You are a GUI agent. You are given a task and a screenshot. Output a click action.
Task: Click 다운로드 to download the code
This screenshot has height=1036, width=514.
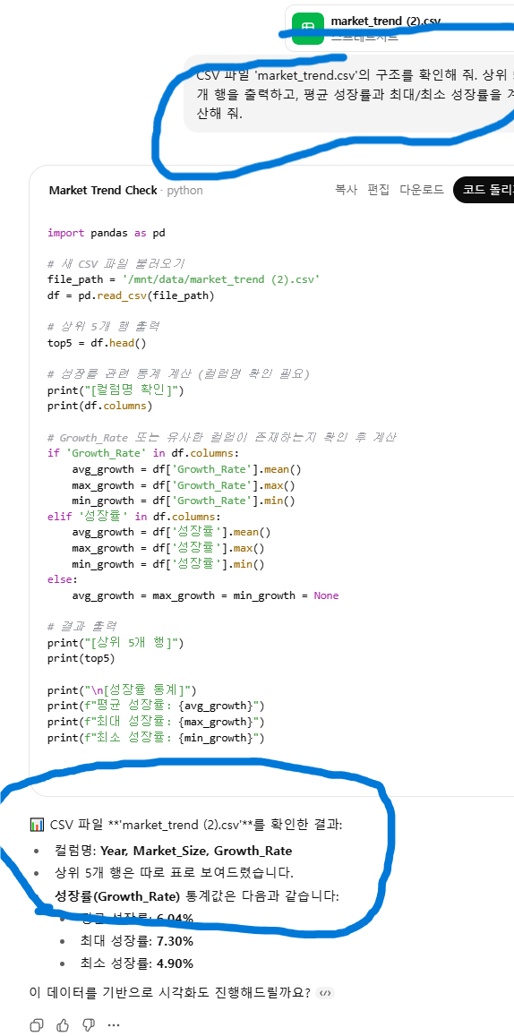(422, 190)
